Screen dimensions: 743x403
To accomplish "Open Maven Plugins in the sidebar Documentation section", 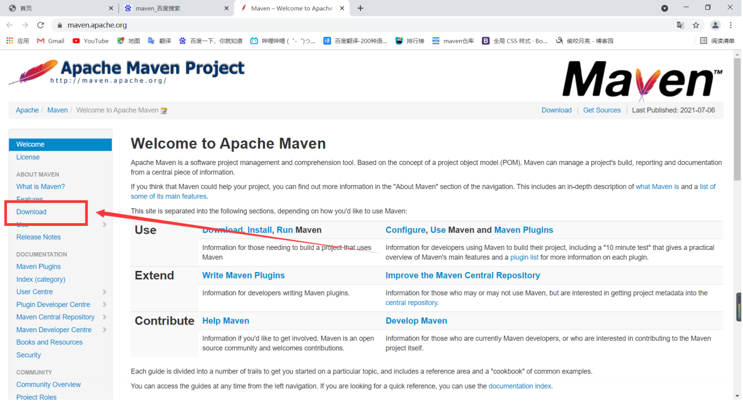I will tap(38, 266).
